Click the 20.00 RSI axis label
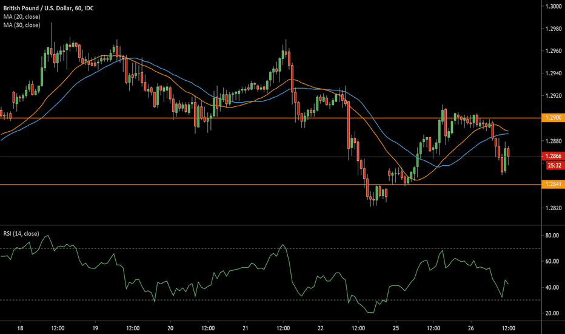This screenshot has width=565, height=334. (552, 313)
